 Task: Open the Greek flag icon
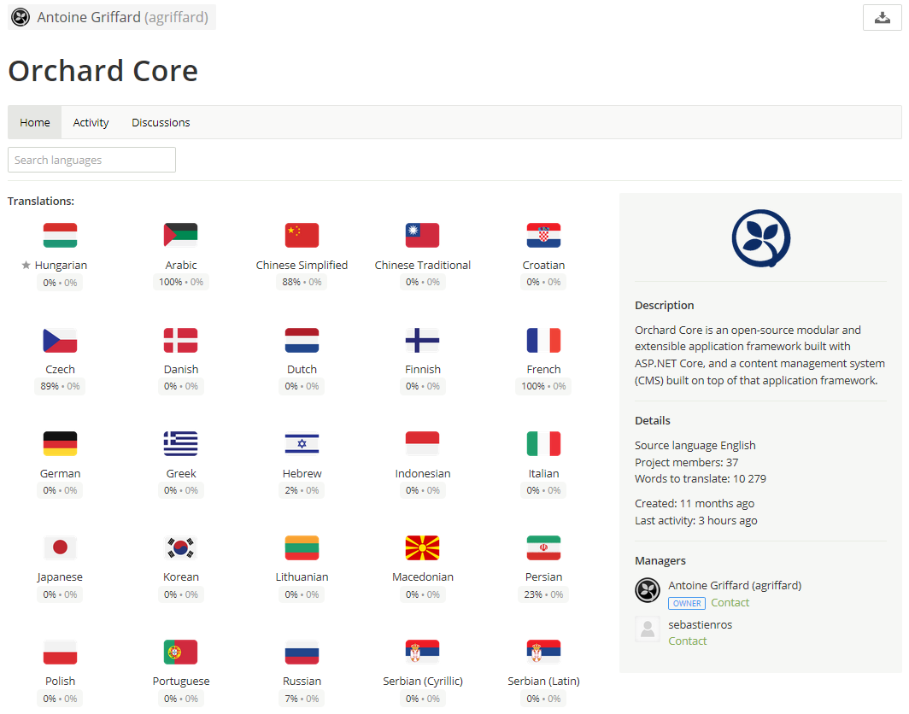[181, 444]
